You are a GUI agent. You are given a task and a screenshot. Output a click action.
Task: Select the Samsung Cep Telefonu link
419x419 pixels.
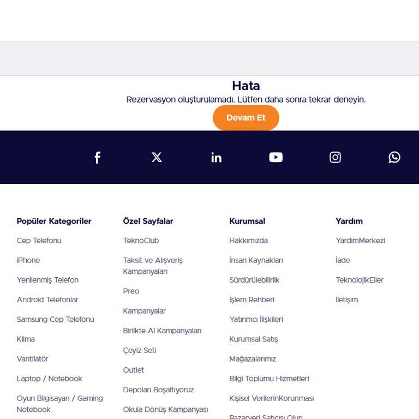(x=55, y=319)
